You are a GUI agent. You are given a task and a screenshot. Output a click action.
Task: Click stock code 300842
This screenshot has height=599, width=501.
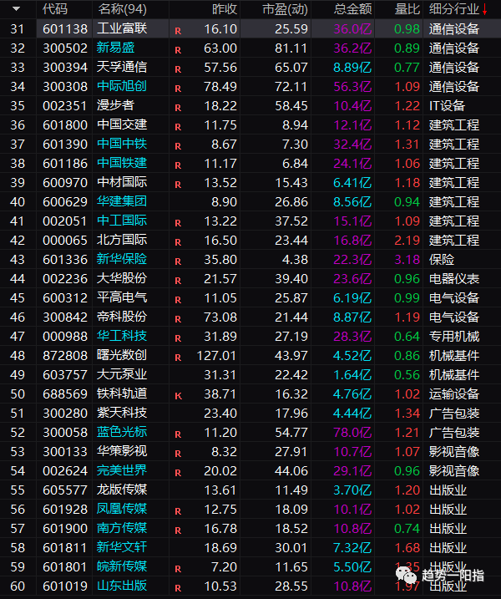[65, 317]
